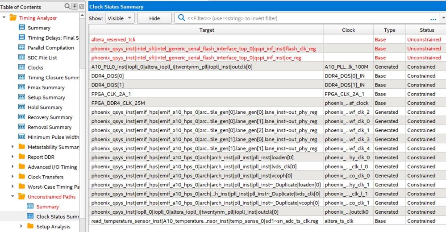Screen dimensions: 446x232
Task: Open the filter options ellipsis menu
Action: [433, 19]
